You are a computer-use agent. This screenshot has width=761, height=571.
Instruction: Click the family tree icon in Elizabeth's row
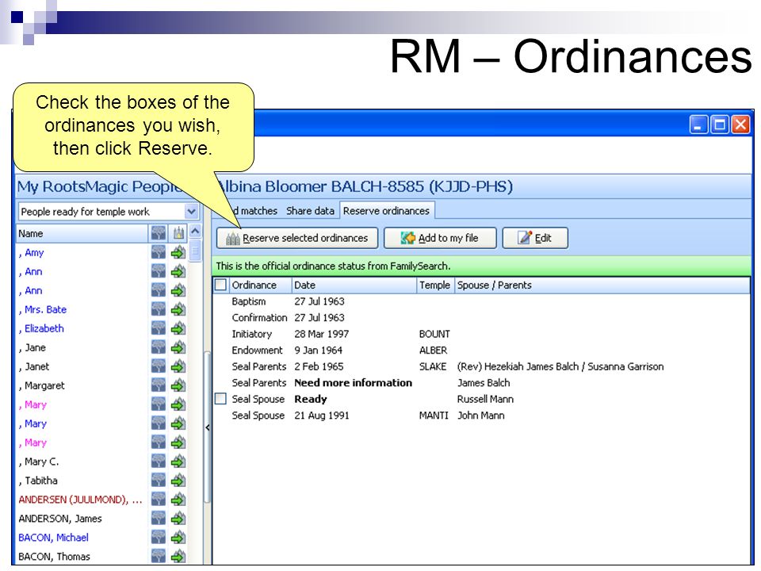click(x=159, y=328)
